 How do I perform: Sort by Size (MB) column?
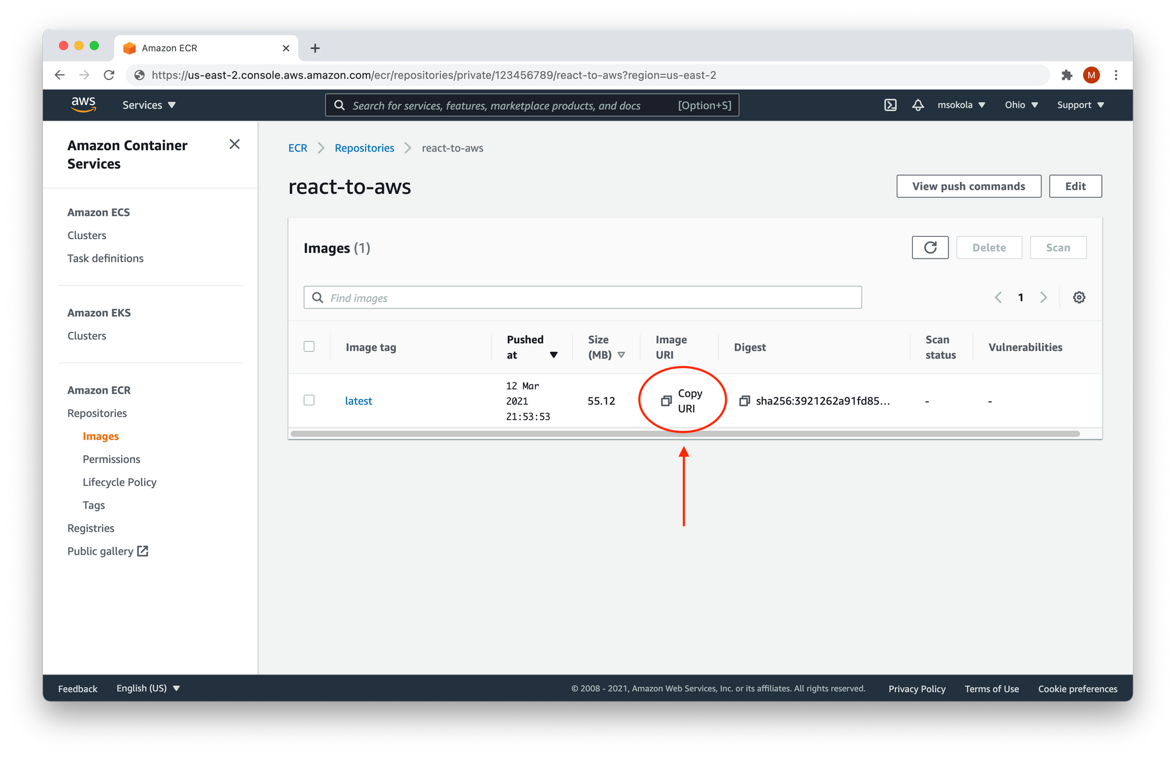click(606, 347)
